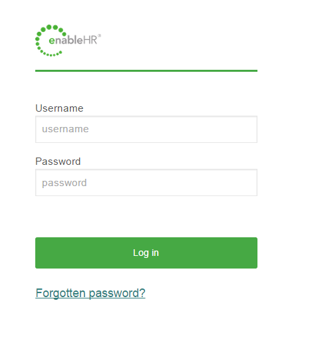This screenshot has width=314, height=337.
Task: Select the field showing 'username' placeholder
Action: [146, 129]
